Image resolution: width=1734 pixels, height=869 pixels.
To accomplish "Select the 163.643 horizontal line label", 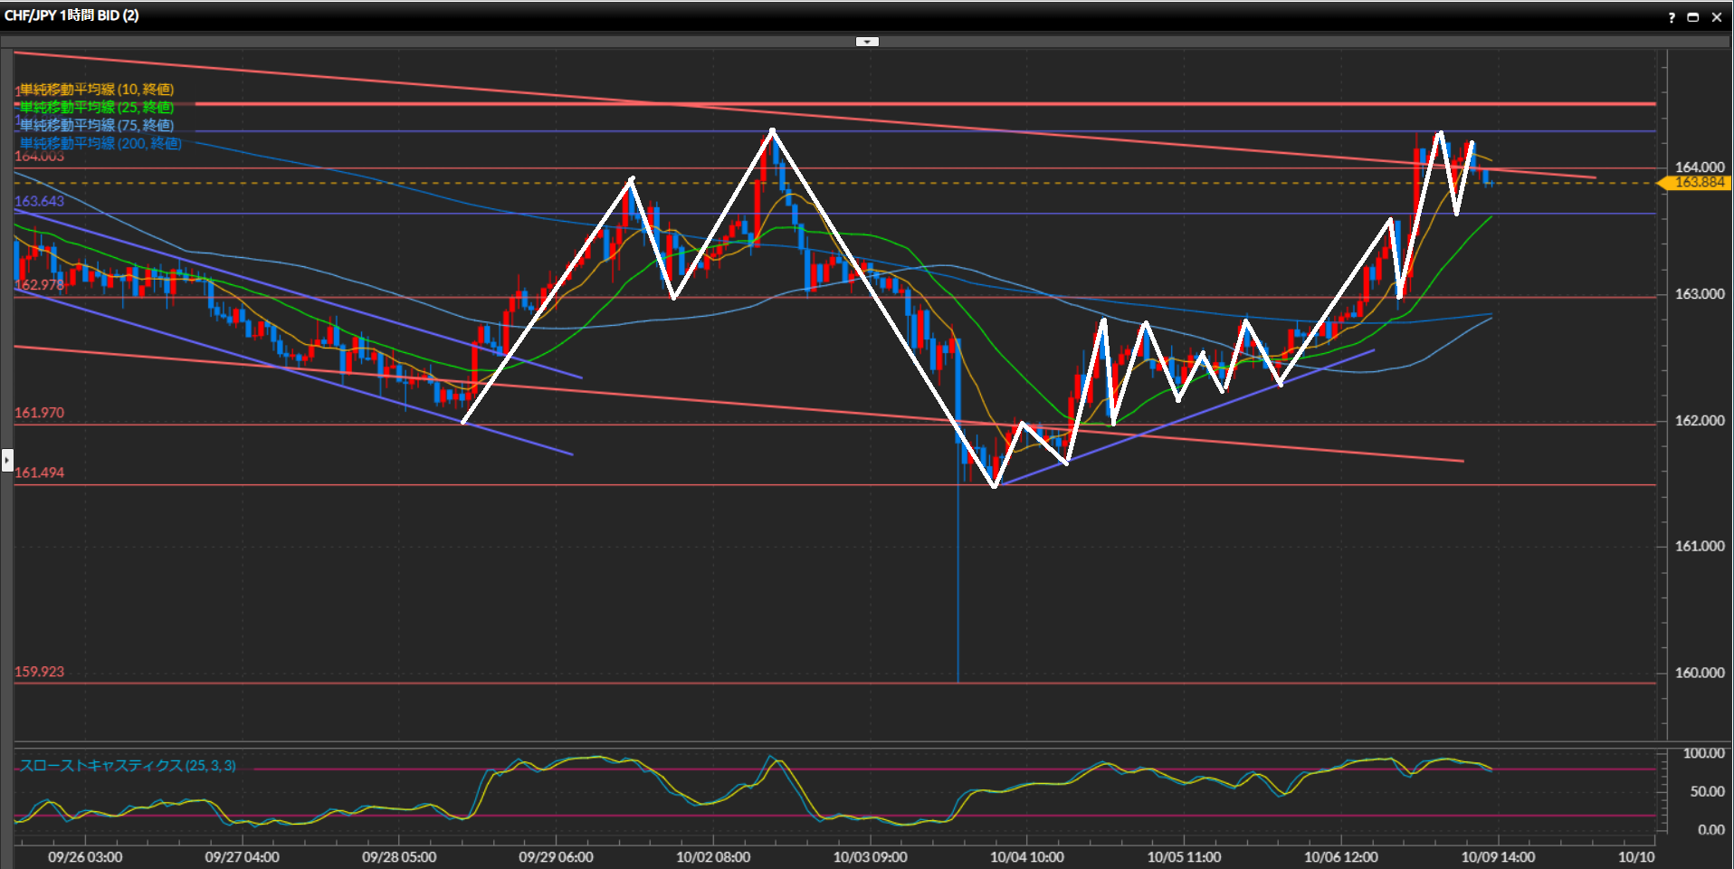I will (x=40, y=201).
